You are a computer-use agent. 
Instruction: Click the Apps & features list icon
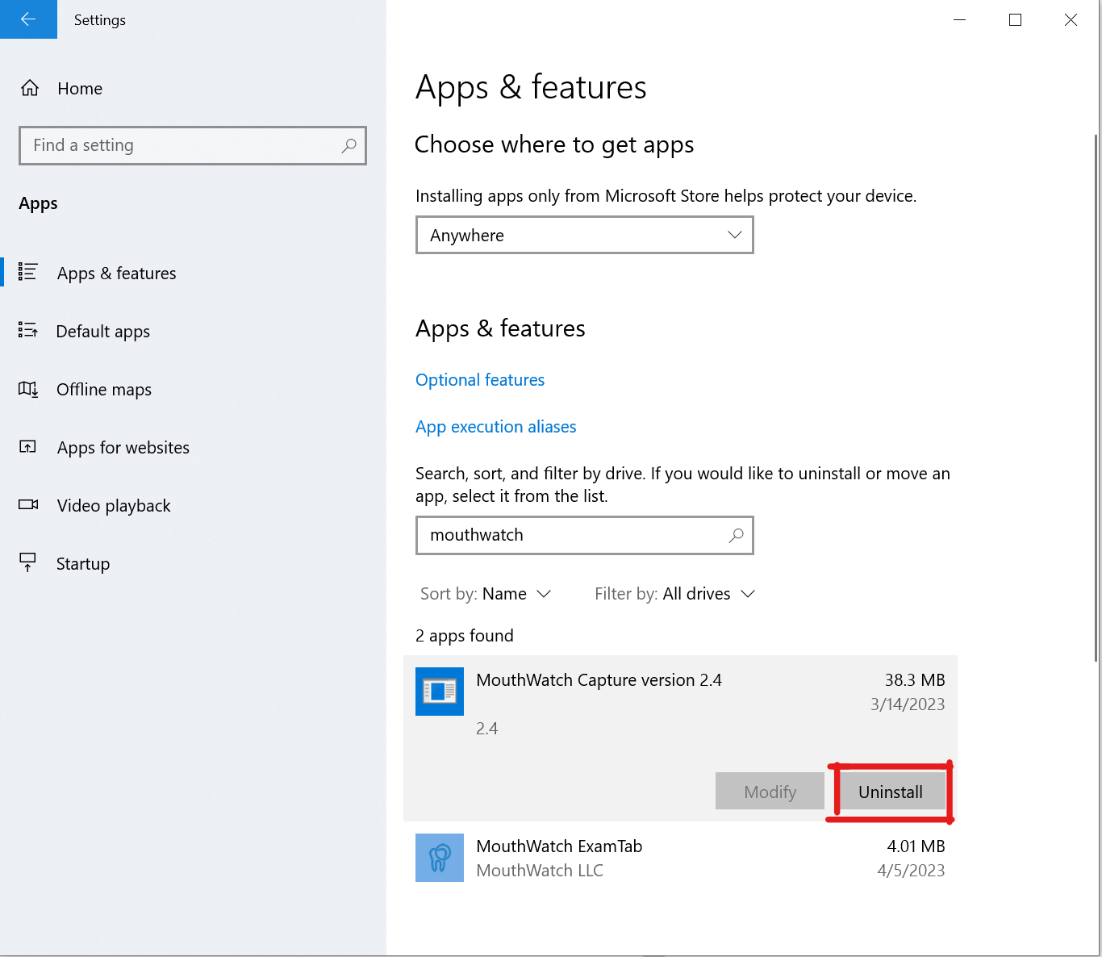click(28, 272)
